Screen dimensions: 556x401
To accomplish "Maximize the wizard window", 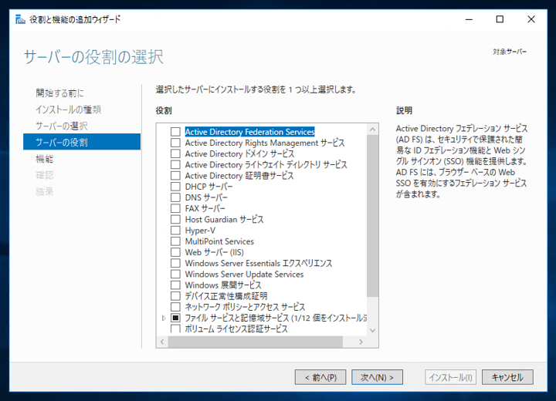I will pos(500,19).
